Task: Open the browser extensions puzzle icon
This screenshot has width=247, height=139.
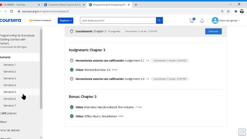Action: pos(236,11)
